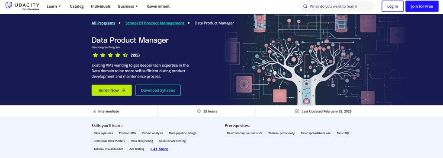
Task: Click the search magnifier icon
Action: (305, 6)
